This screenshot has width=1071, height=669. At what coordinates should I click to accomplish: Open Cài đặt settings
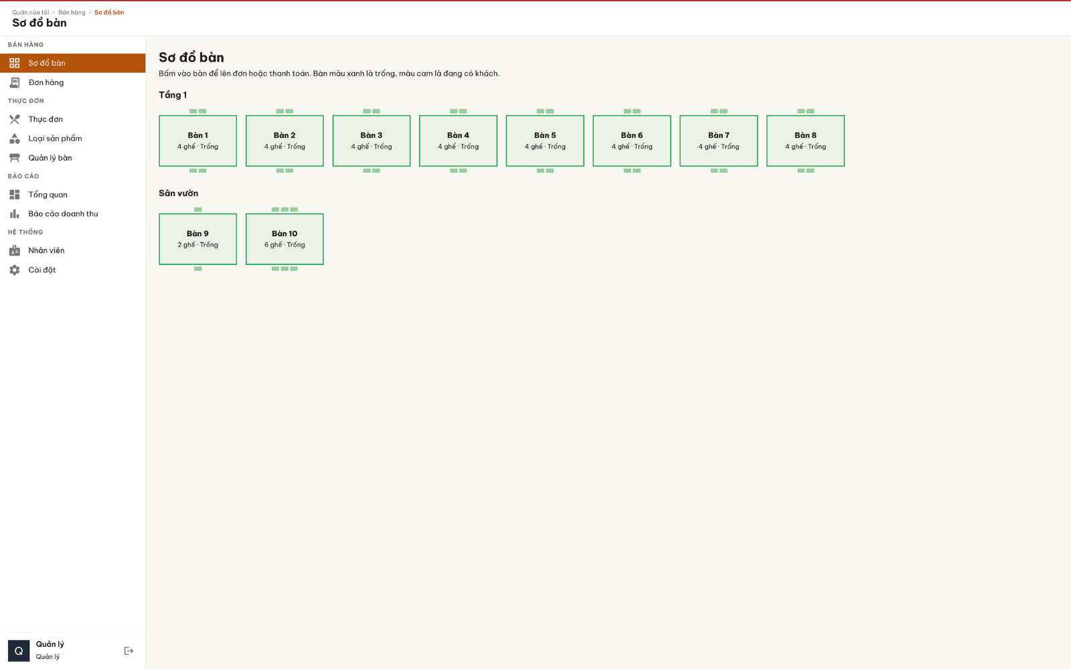72,270
